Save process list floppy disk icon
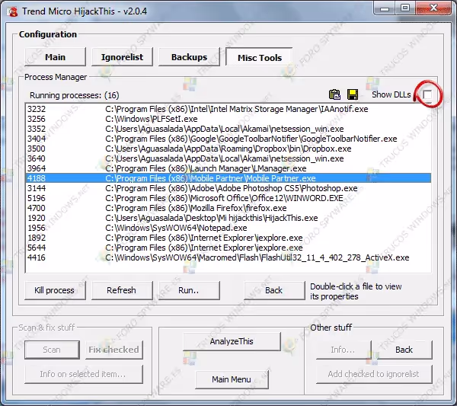The height and width of the screenshot is (406, 457). click(x=353, y=94)
